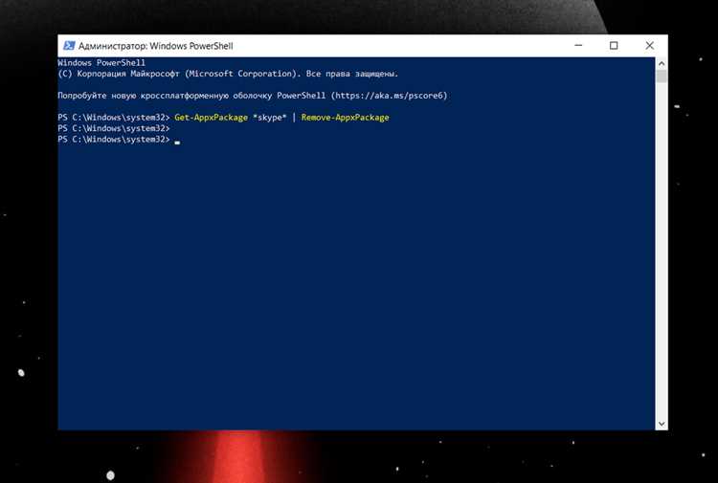Click the 'Remove-AppxPackage' command text
Viewport: 718px width, 483px height.
coord(345,118)
